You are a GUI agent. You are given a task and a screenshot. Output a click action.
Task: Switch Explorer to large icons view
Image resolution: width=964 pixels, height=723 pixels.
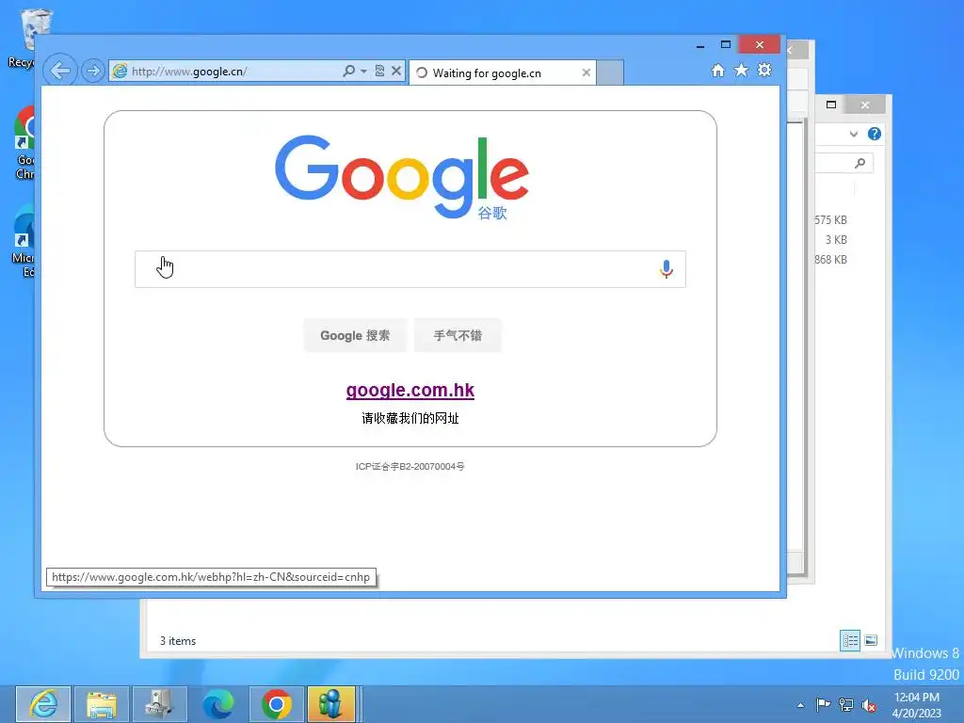click(871, 640)
